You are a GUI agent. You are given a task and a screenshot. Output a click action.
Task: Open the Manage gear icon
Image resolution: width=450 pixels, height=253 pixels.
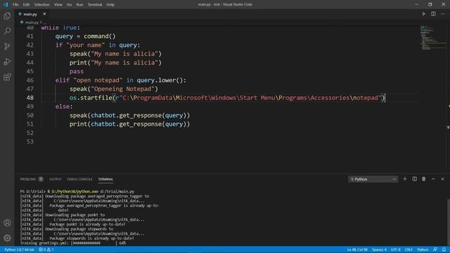click(x=7, y=238)
